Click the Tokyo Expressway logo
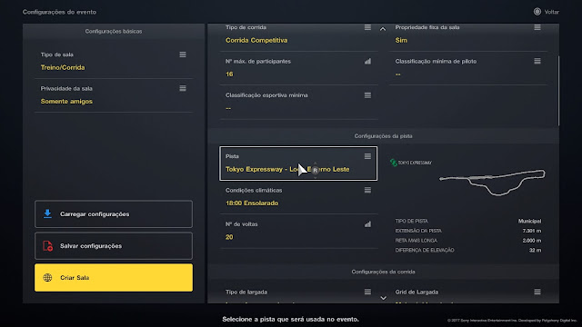 point(411,163)
